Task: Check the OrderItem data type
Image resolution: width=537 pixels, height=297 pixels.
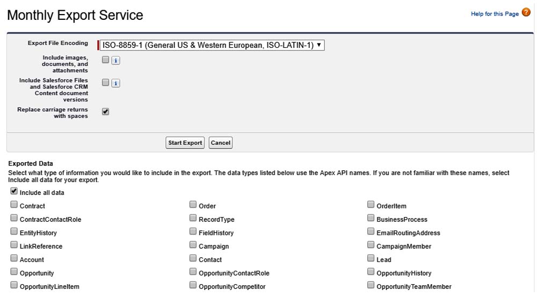Action: pyautogui.click(x=371, y=205)
